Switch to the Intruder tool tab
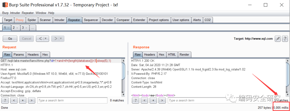 click(x=59, y=20)
